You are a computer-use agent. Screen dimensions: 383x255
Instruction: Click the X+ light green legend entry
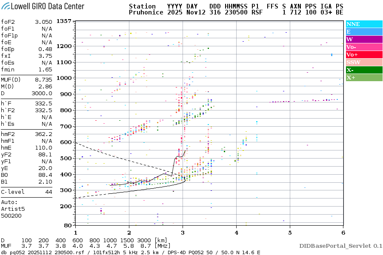click(x=364, y=78)
